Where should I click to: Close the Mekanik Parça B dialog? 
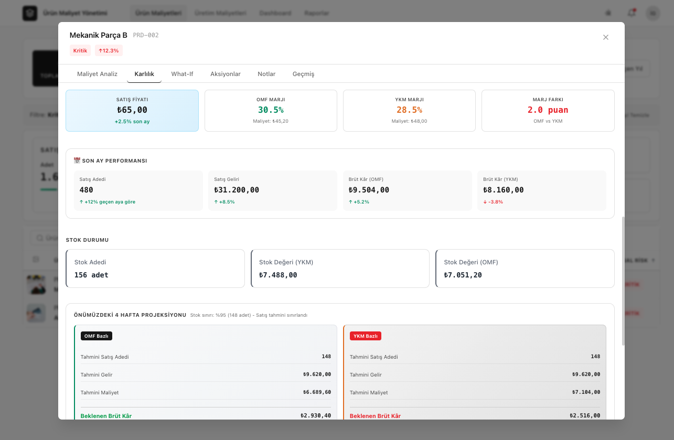pyautogui.click(x=606, y=37)
